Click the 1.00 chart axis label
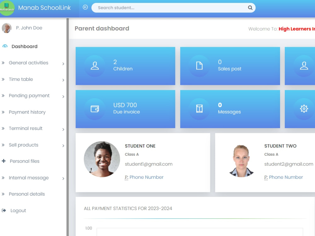This screenshot has height=236, width=315. (x=89, y=228)
